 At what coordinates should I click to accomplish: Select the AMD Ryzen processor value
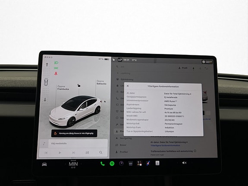(170, 101)
